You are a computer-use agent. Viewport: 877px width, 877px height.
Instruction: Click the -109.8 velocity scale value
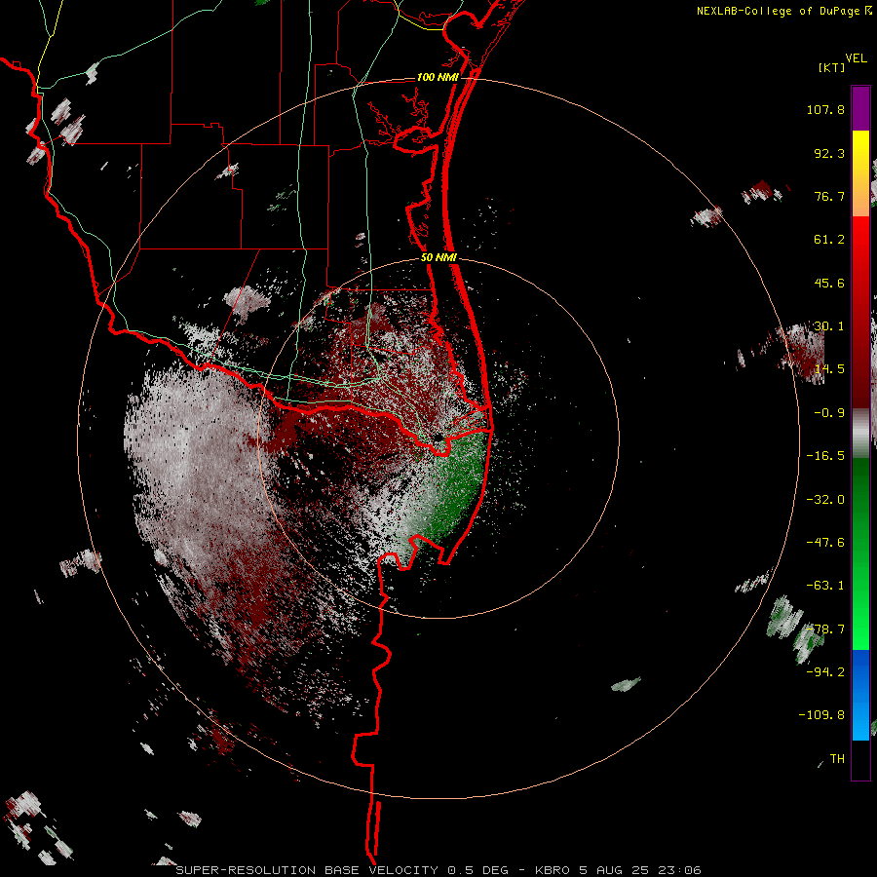click(x=821, y=715)
